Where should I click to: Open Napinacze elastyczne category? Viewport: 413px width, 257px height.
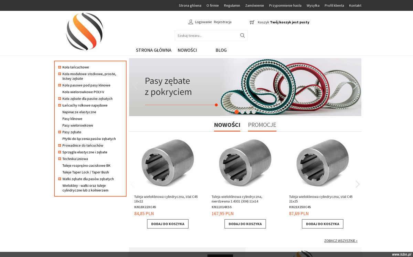[x=79, y=112]
